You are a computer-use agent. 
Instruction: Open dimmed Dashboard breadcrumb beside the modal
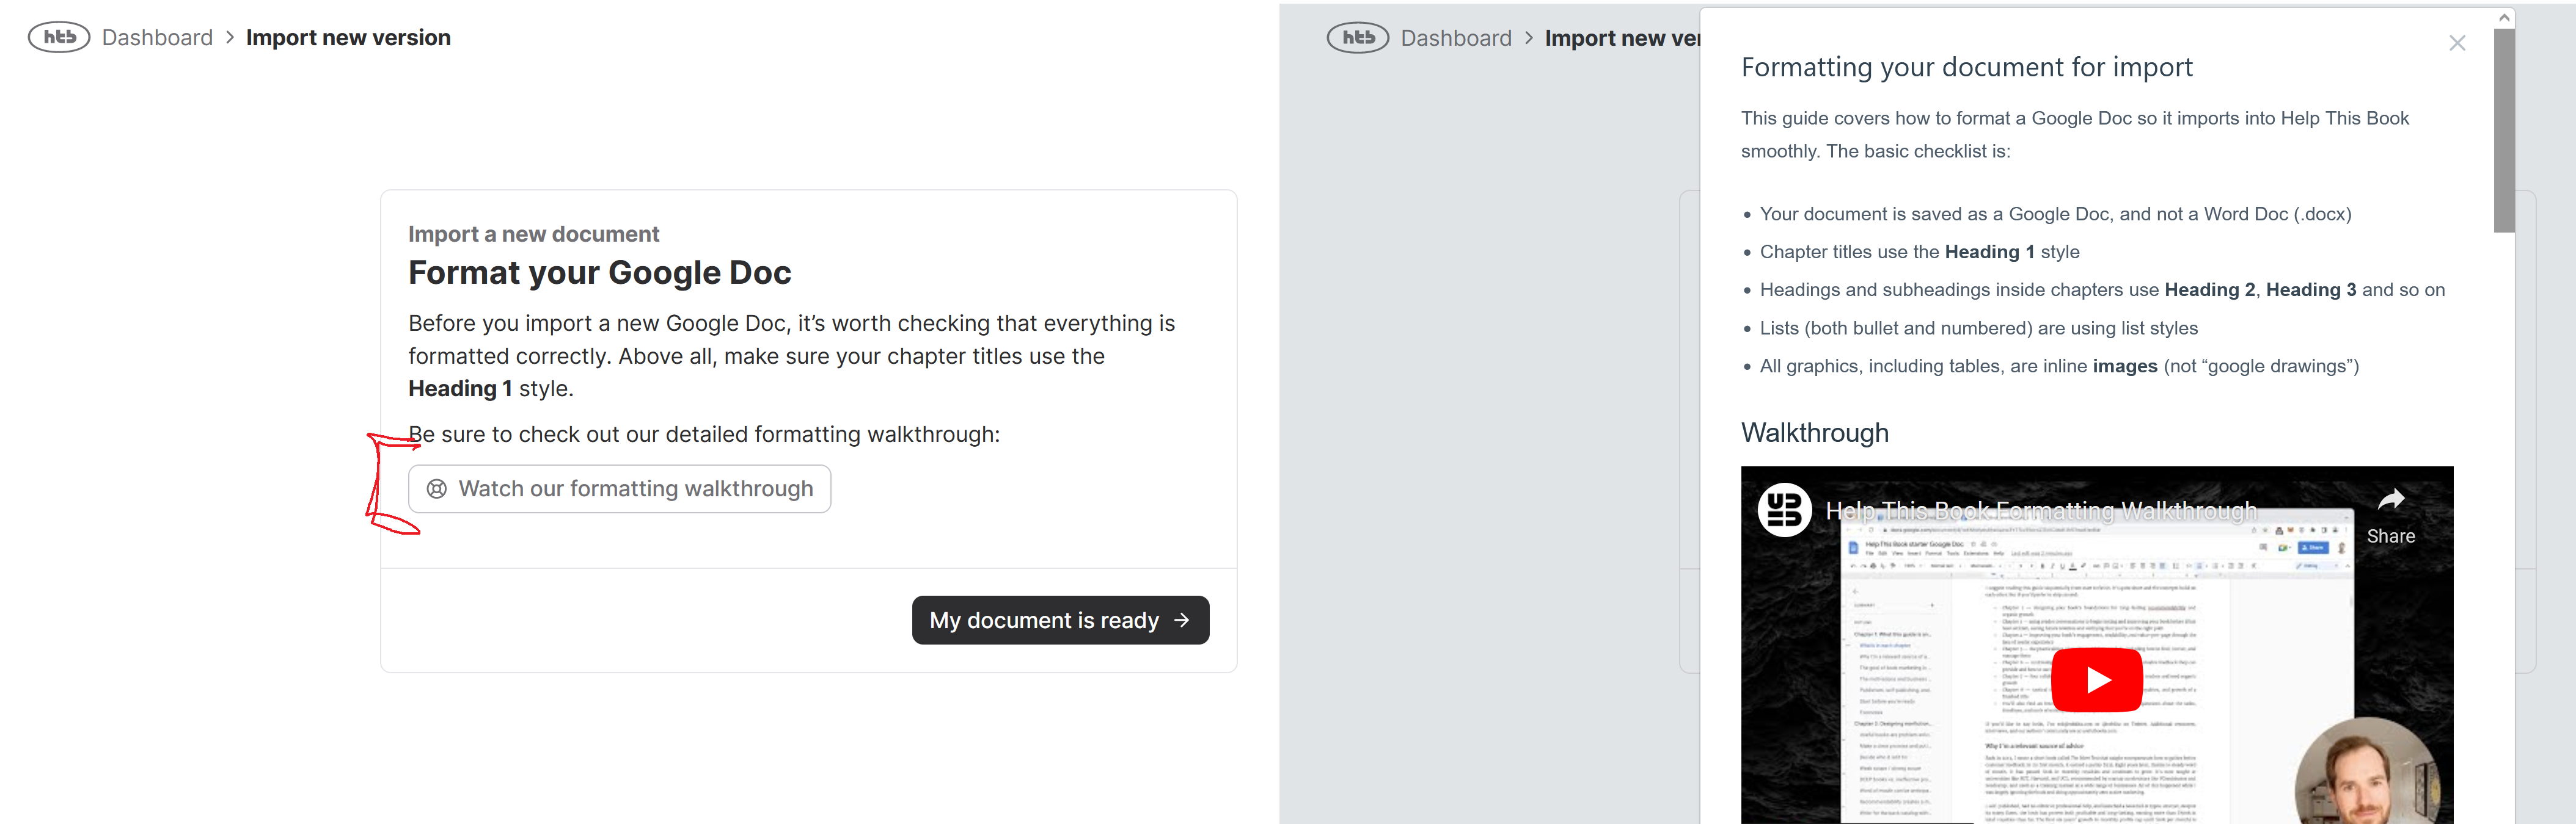pyautogui.click(x=1456, y=38)
